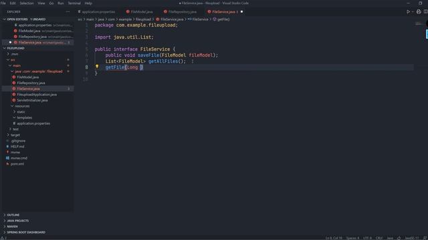The height and width of the screenshot is (240, 428).
Task: Open the File menu
Action: 3,3
